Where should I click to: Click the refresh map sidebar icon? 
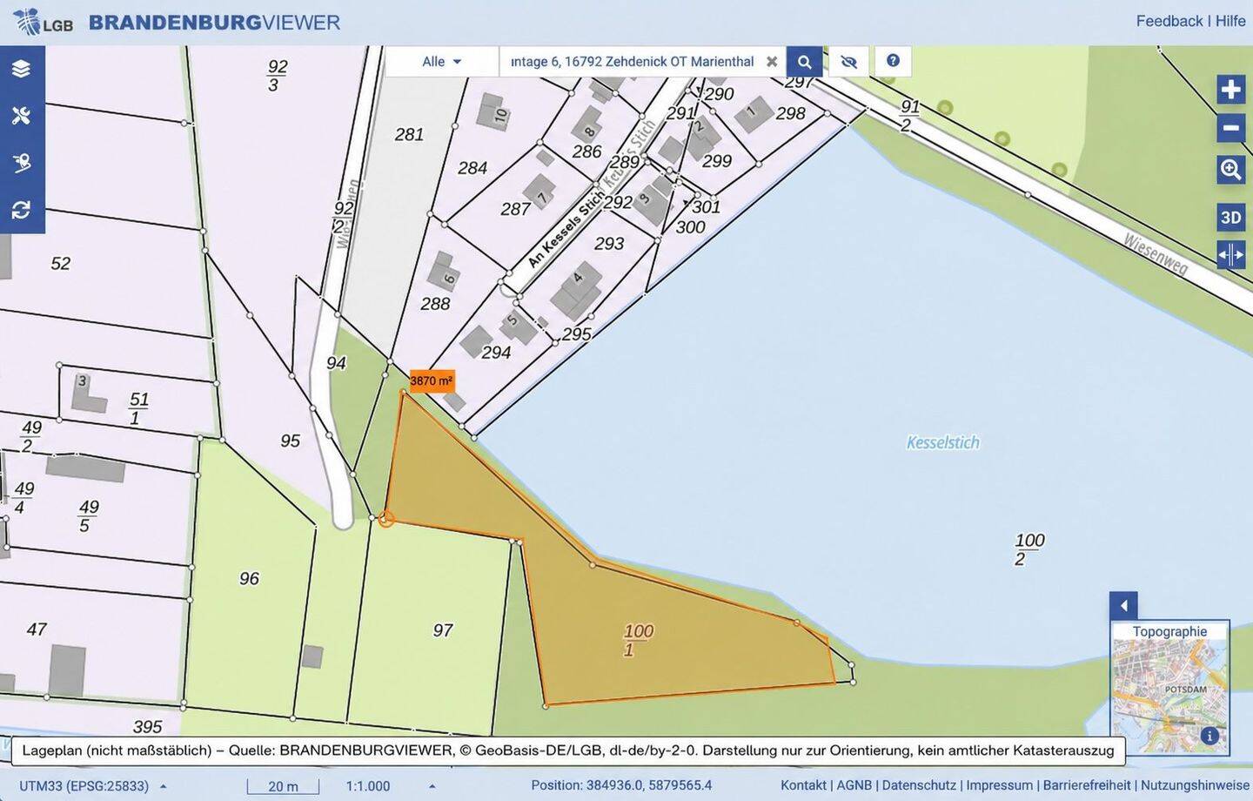coord(22,210)
